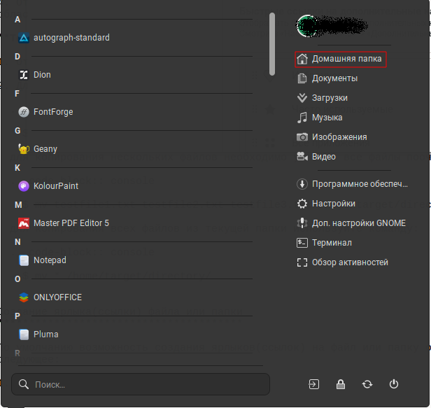Click the Поиск search field
The image size is (431, 408).
[x=140, y=384]
